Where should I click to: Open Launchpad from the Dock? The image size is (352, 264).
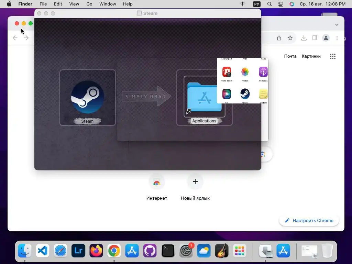pos(240,251)
